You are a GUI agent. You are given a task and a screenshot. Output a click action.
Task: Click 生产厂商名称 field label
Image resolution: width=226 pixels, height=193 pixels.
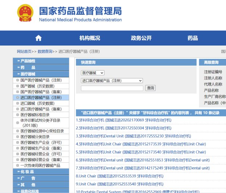coord(215,96)
